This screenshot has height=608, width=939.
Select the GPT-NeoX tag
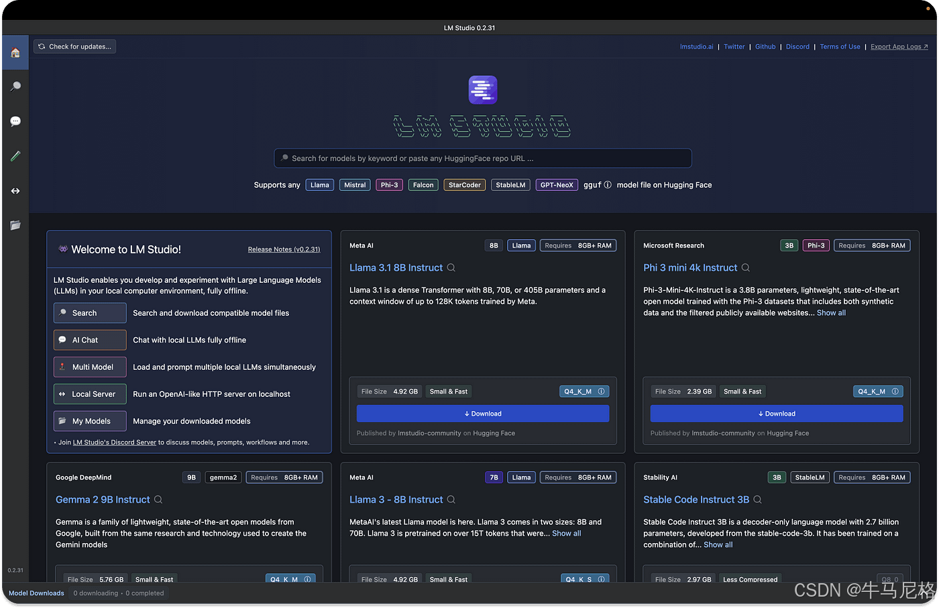click(557, 185)
